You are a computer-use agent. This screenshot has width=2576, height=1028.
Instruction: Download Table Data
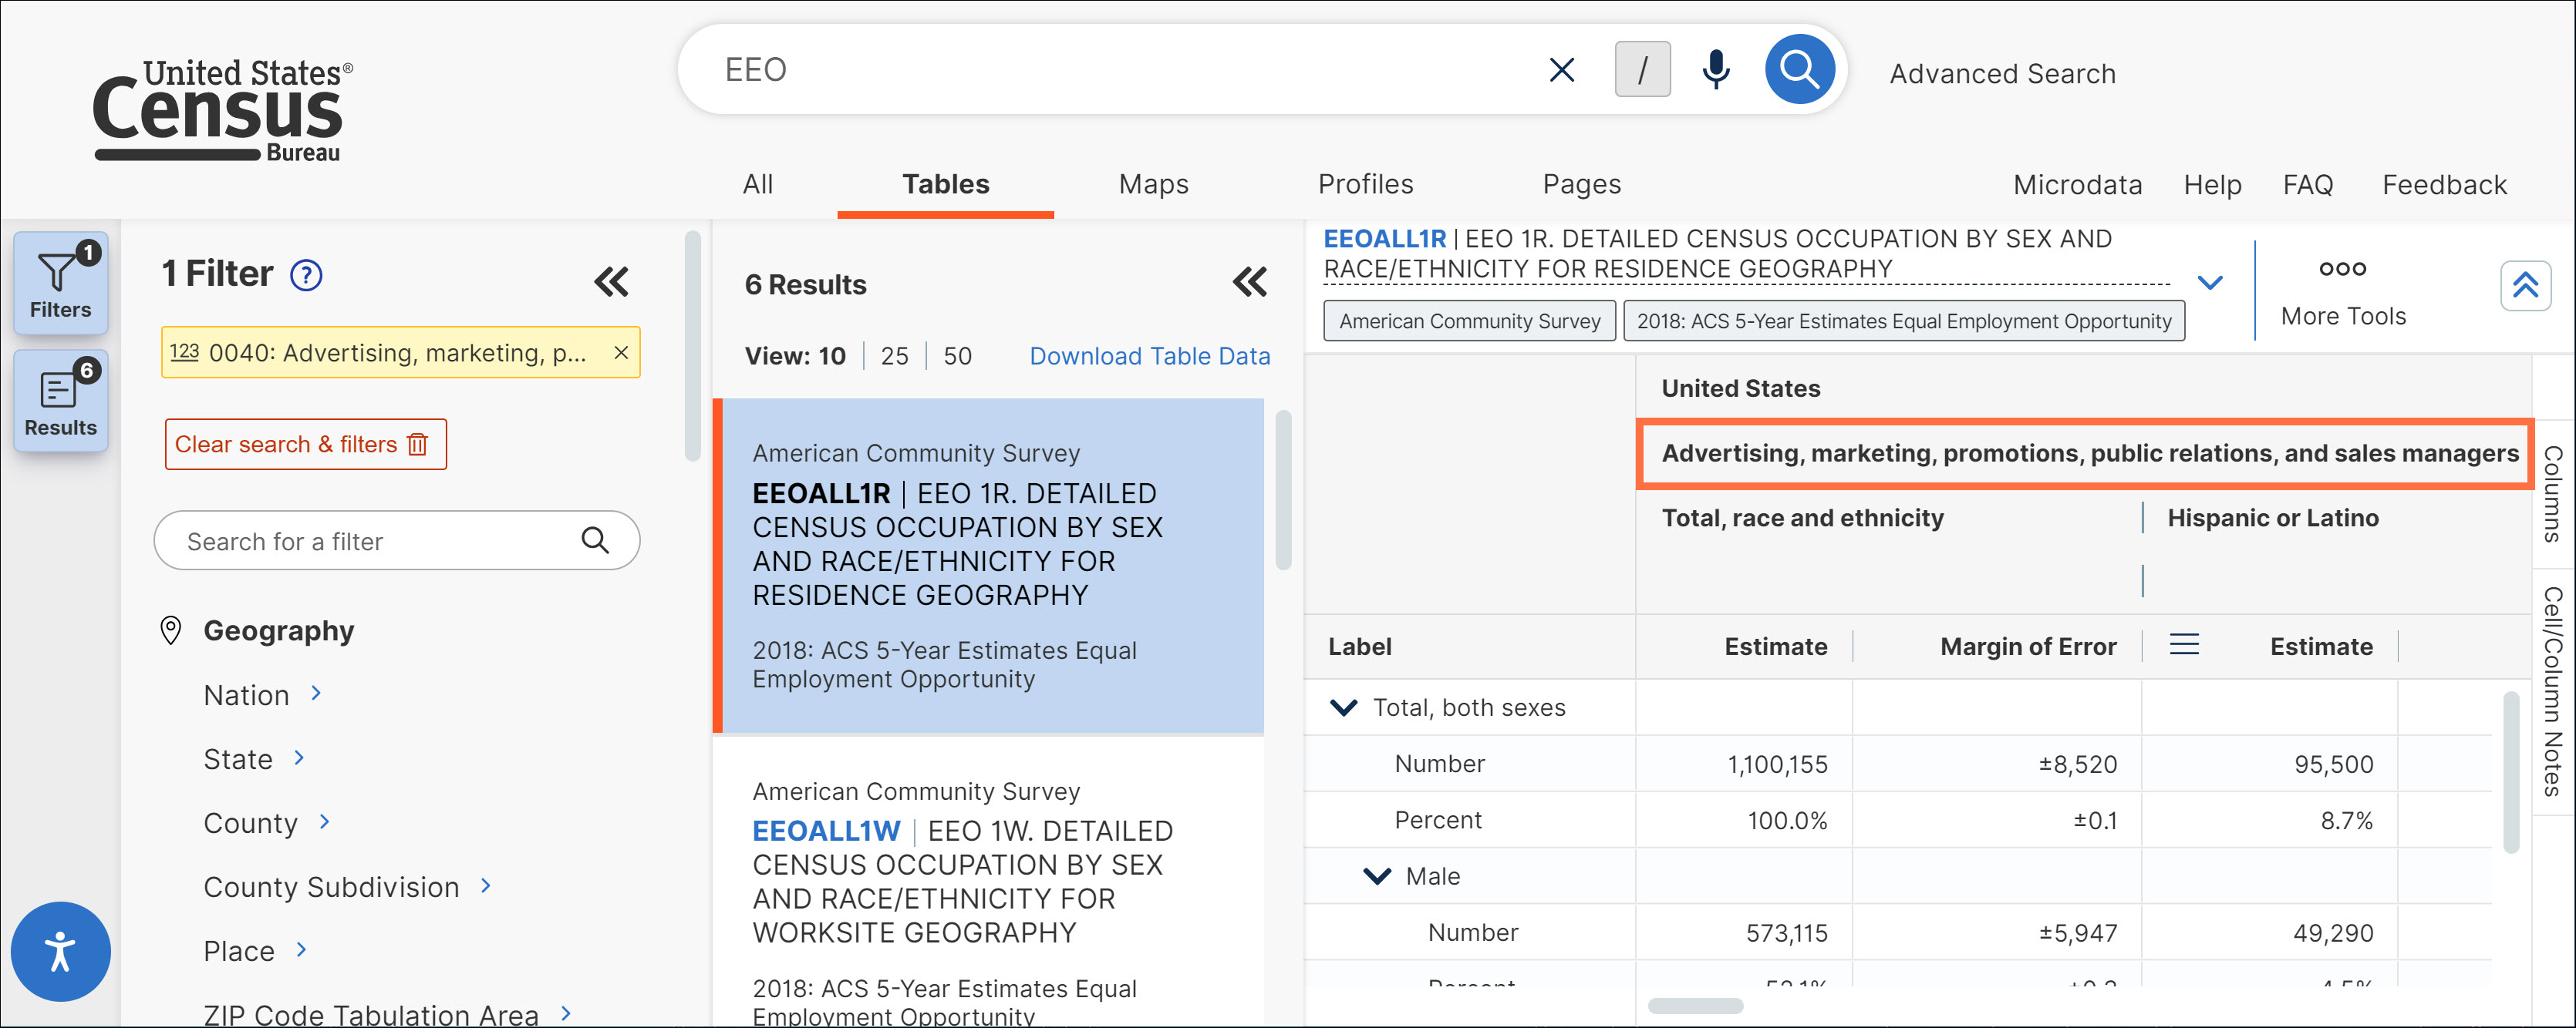1149,356
